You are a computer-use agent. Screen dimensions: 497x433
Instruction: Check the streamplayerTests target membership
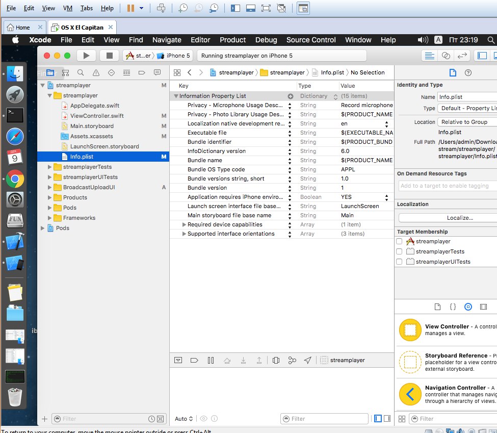400,251
